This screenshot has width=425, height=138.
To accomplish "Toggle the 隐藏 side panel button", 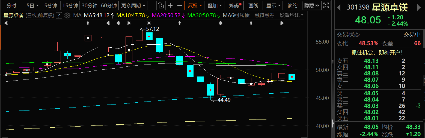I will pyautogui.click(x=311, y=5).
